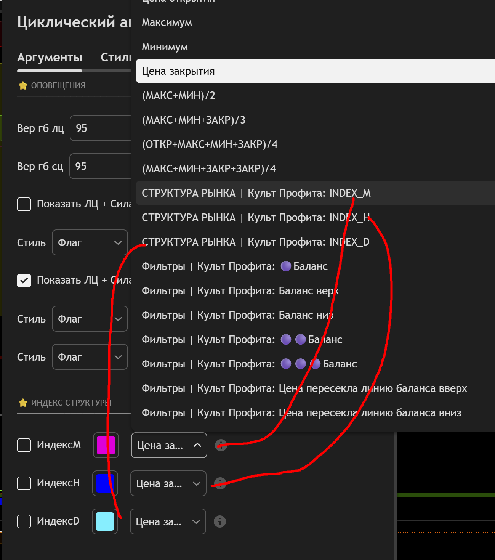Choose the INDEX_M structure source option

click(x=256, y=193)
